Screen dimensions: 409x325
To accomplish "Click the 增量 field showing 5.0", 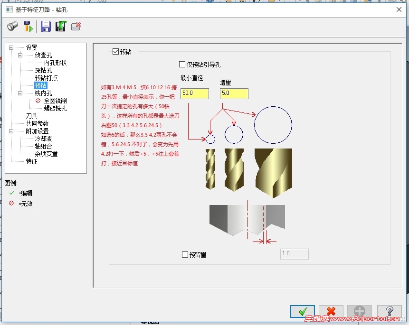I will point(234,93).
